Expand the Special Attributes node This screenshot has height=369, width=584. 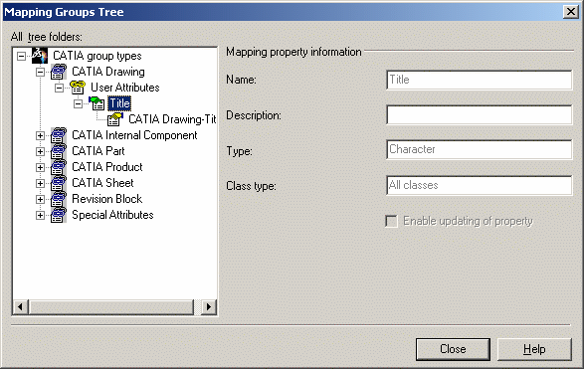click(40, 216)
